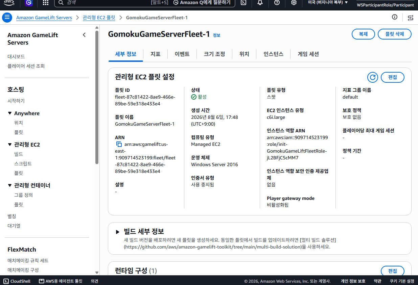This screenshot has width=418, height=285.
Task: Open 대시보드 in the sidebar
Action: pos(16,57)
